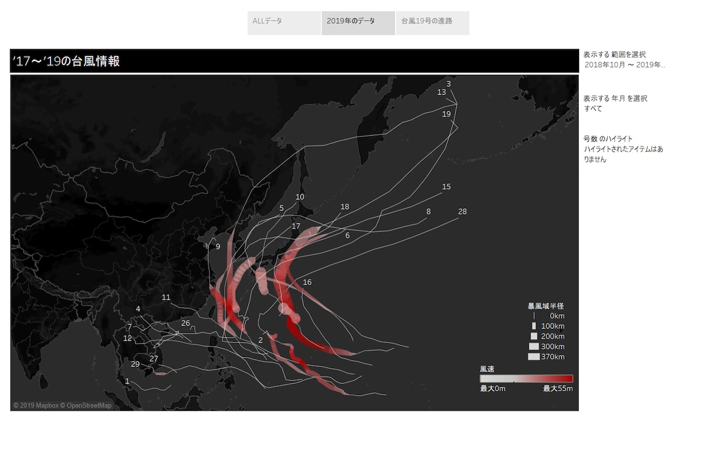Click the 370km storm radius legend item
716x472 pixels.
[546, 356]
